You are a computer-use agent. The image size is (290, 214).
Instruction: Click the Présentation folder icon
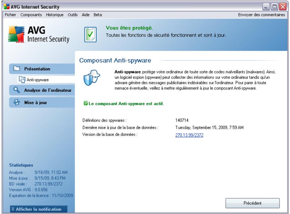coord(17,69)
